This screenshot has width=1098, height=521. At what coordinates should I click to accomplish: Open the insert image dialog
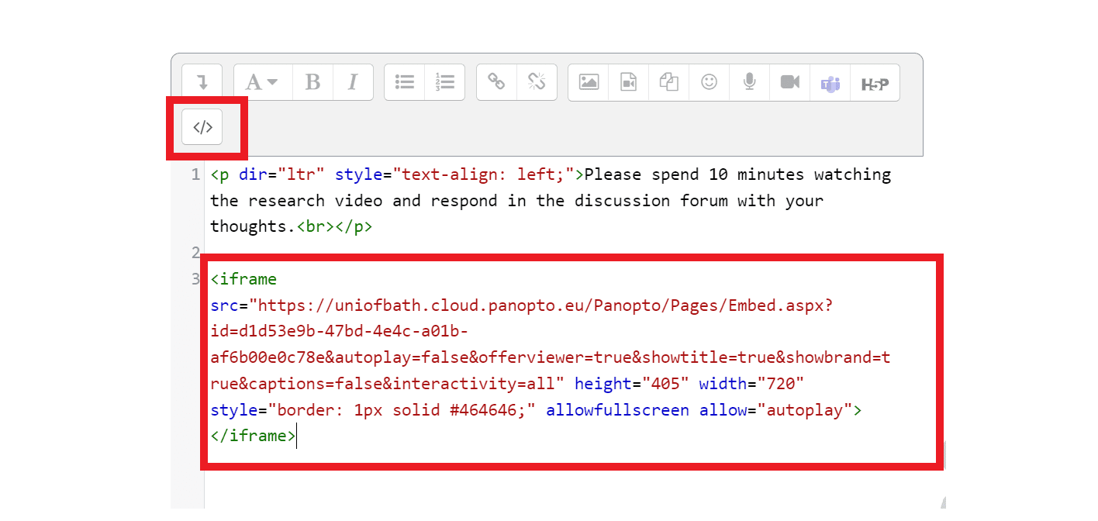[589, 82]
